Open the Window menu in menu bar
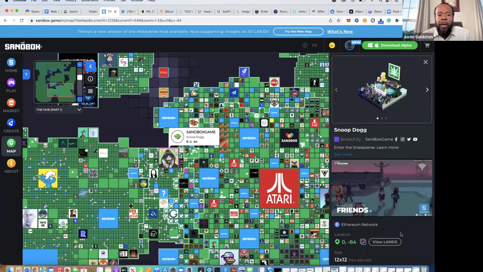This screenshot has height=272, width=483. point(137,1)
